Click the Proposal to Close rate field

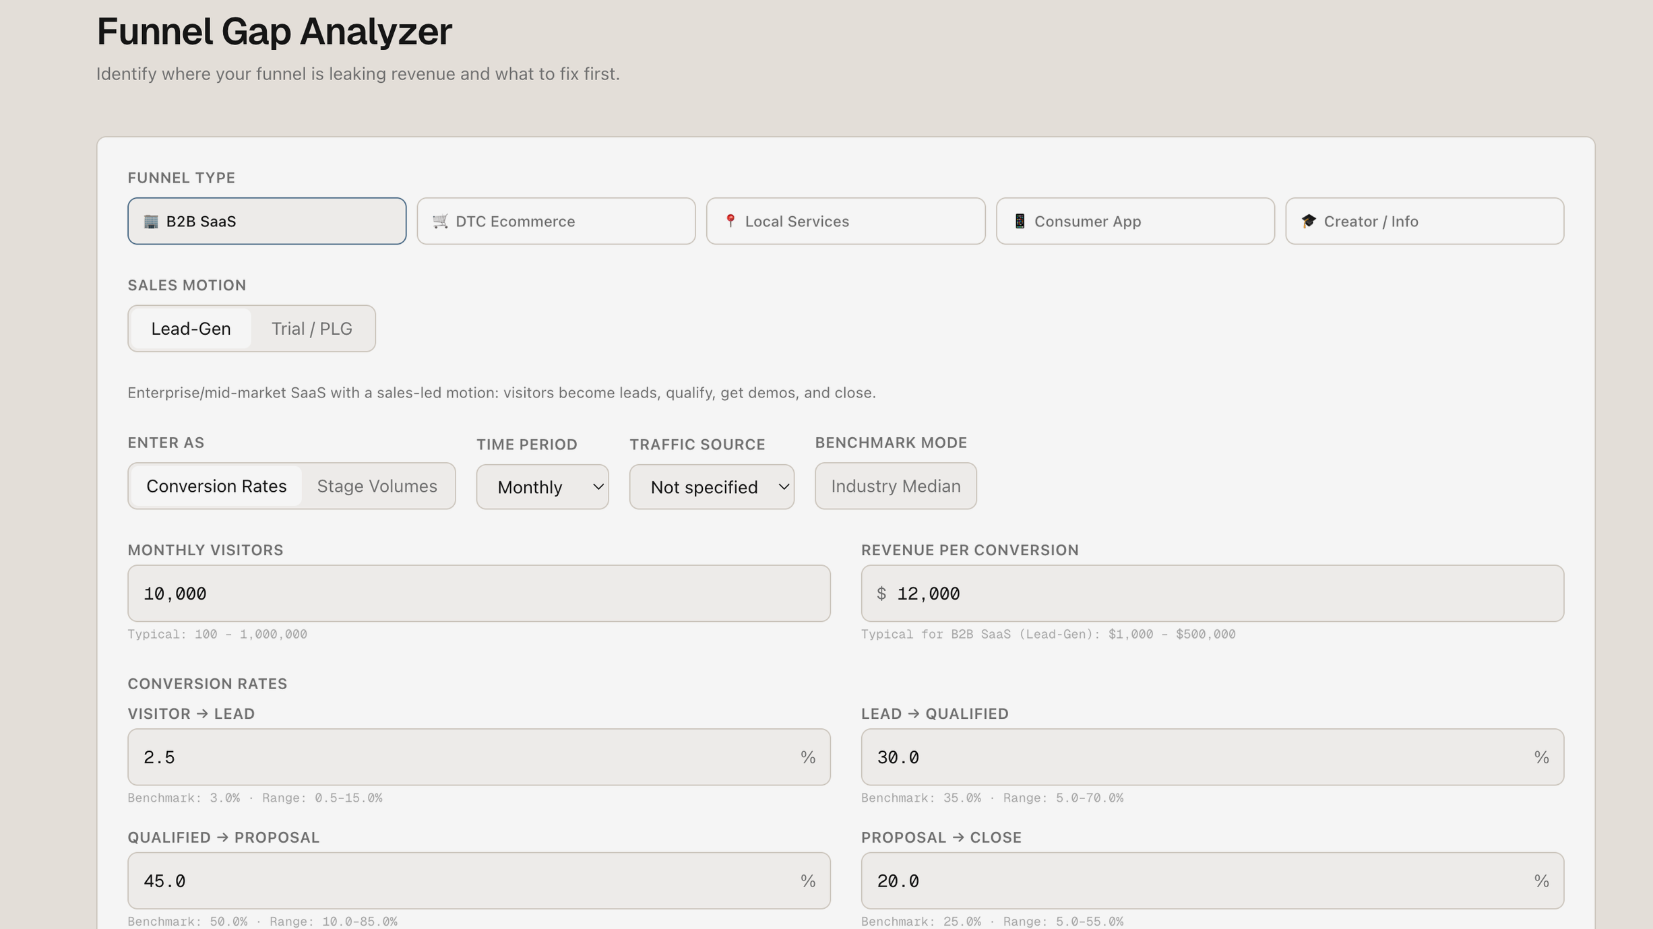(x=1212, y=880)
